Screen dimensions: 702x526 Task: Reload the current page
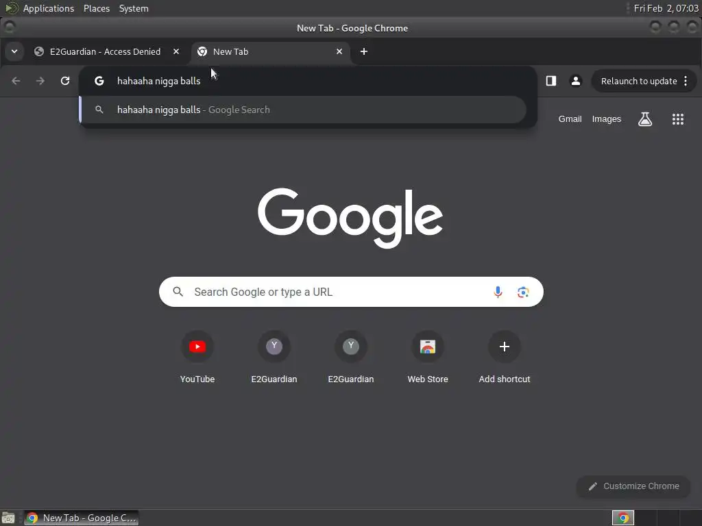click(65, 81)
